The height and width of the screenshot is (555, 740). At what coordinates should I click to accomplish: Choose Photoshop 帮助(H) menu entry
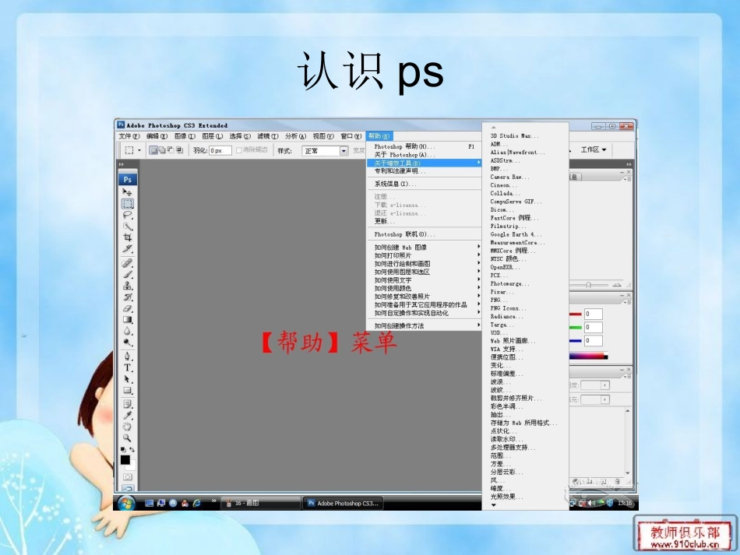pyautogui.click(x=425, y=146)
